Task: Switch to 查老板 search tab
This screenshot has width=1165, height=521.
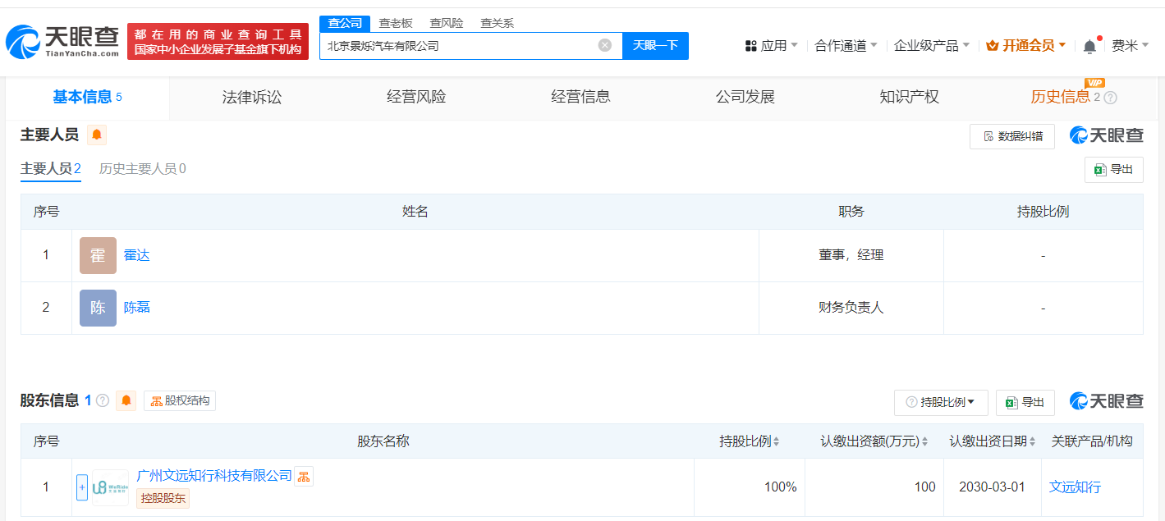Action: [x=396, y=23]
